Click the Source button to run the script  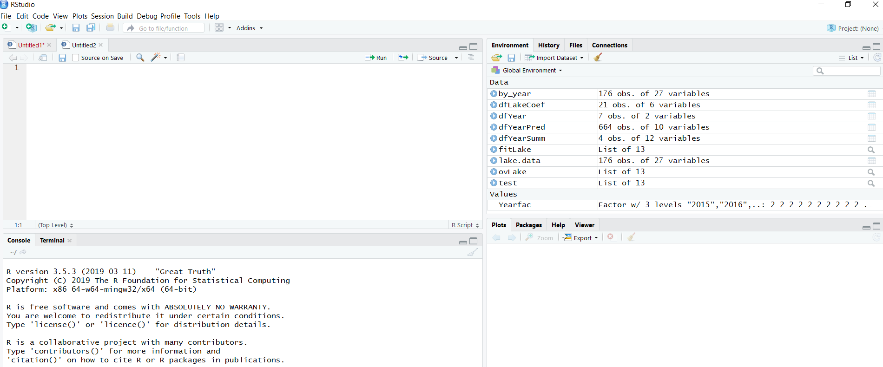[x=433, y=58]
